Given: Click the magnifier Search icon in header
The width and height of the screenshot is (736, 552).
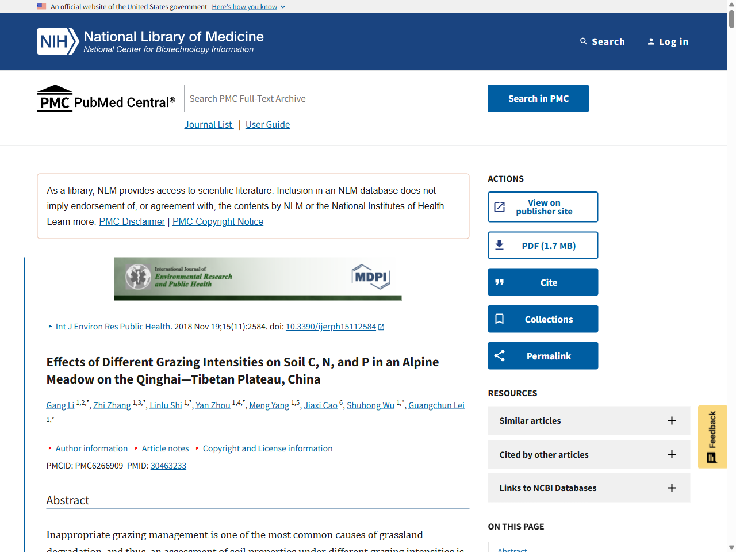Looking at the screenshot, I should tap(584, 41).
